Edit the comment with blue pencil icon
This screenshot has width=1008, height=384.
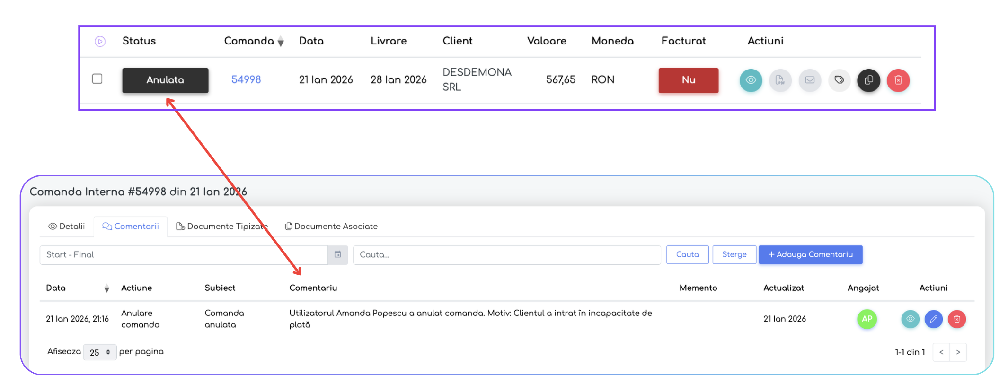(933, 319)
